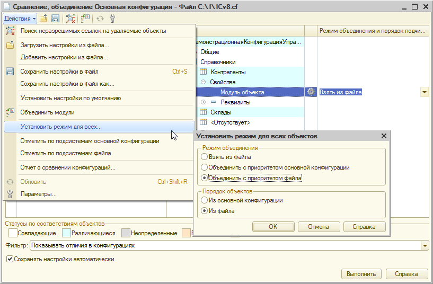
Task: Click gear icon in Модуль объекта row
Action: click(311, 92)
